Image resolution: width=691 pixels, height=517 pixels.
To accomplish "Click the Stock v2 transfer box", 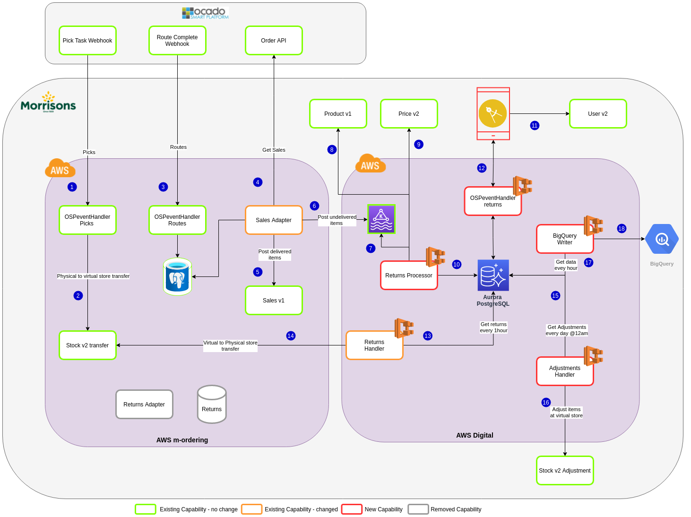I will click(x=87, y=345).
